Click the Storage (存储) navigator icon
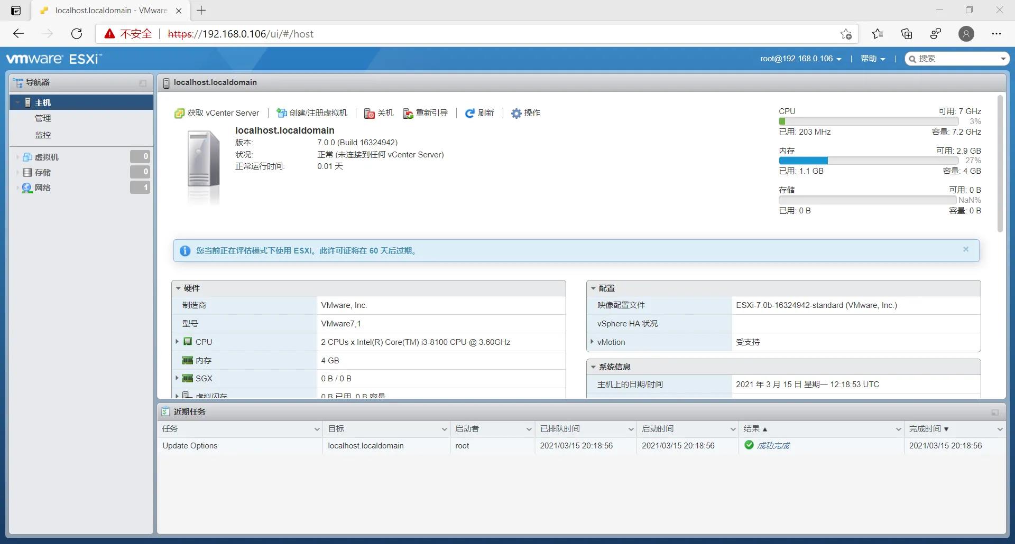This screenshot has height=544, width=1015. (x=27, y=173)
